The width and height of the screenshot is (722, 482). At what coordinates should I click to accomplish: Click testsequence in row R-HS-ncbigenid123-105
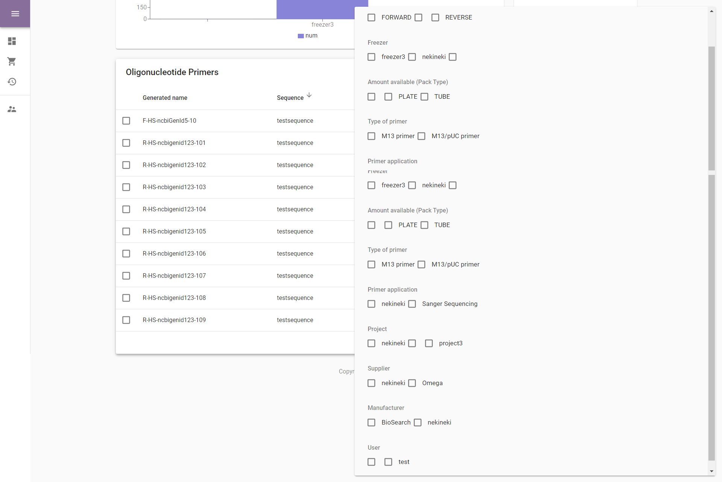click(295, 232)
